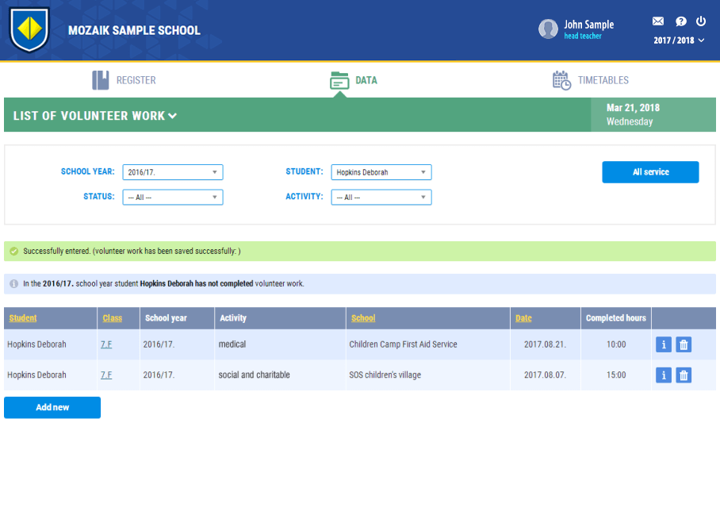The image size is (720, 519).
Task: Click the power logout icon
Action: point(701,21)
